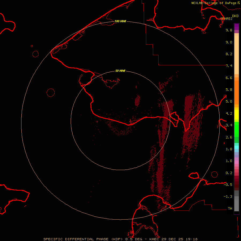Click the DKD product label

tap(235, 16)
